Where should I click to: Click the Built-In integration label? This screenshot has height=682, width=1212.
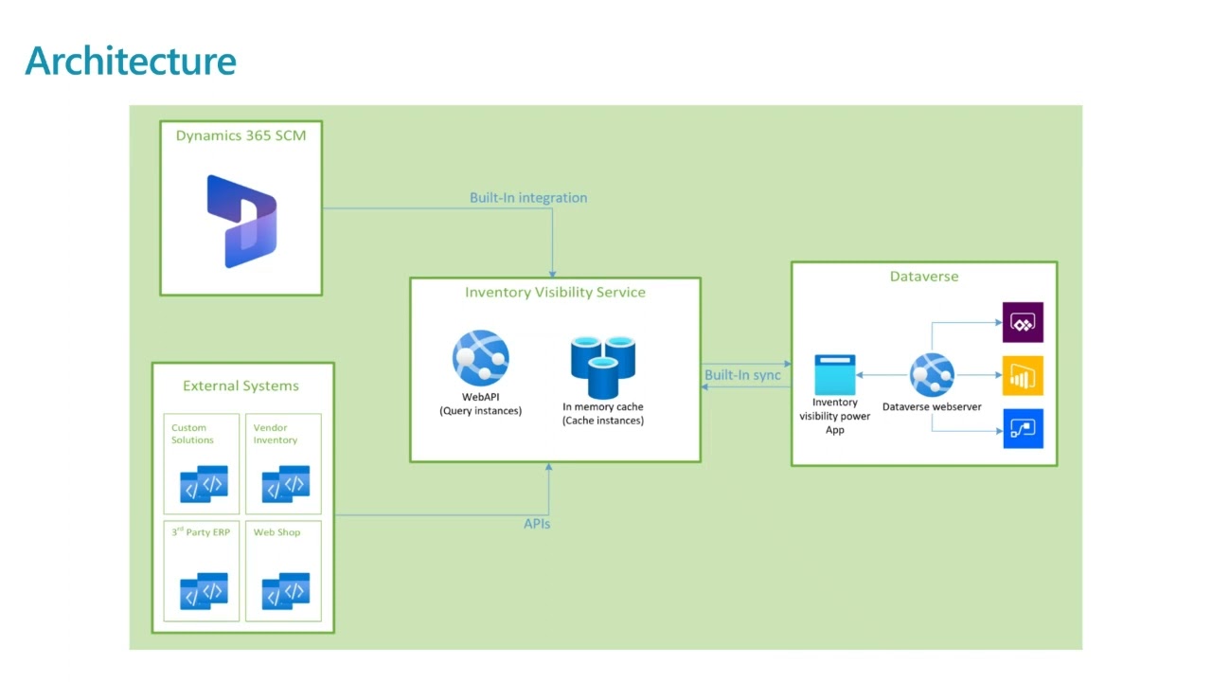[528, 198]
